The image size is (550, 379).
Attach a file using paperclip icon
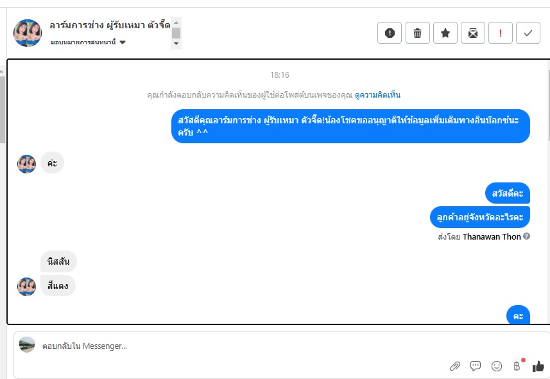coord(455,366)
